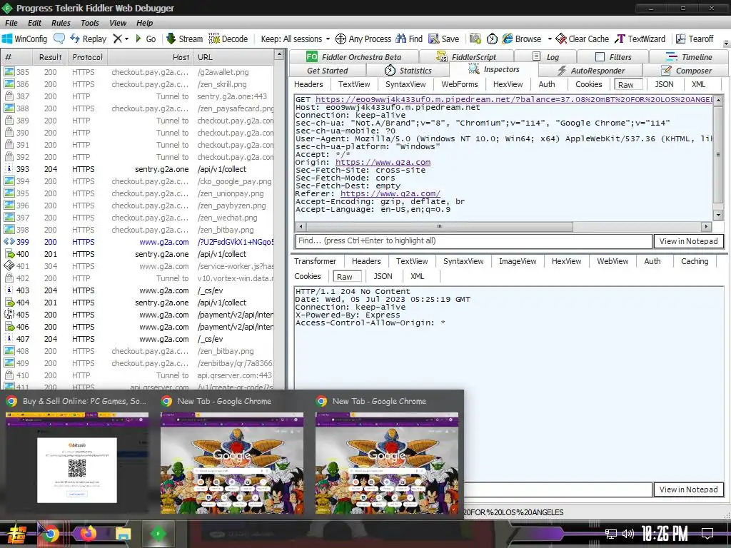Viewport: 731px width, 548px height.
Task: Click Firefox icon in taskbar
Action: (88, 534)
